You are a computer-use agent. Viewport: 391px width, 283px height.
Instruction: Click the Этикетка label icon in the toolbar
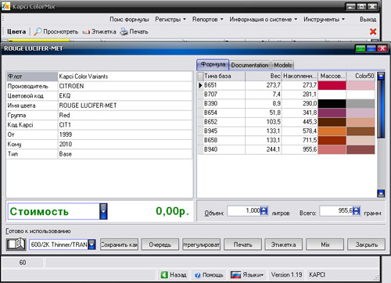(86, 32)
